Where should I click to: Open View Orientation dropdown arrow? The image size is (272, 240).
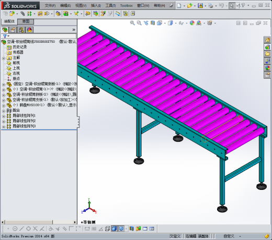point(165,23)
